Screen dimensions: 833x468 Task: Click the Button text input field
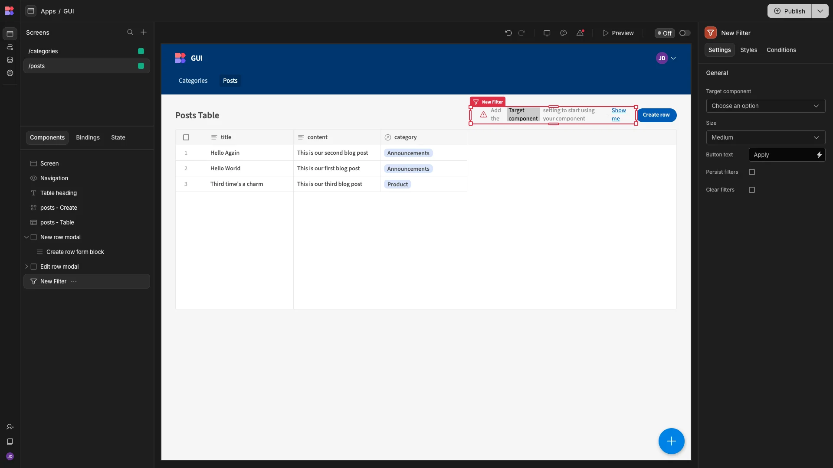783,155
